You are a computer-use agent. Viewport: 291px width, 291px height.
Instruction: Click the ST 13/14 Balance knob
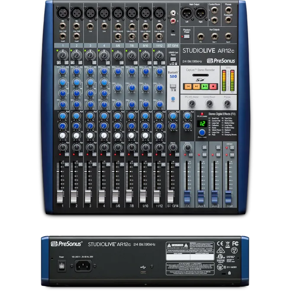click(173, 147)
